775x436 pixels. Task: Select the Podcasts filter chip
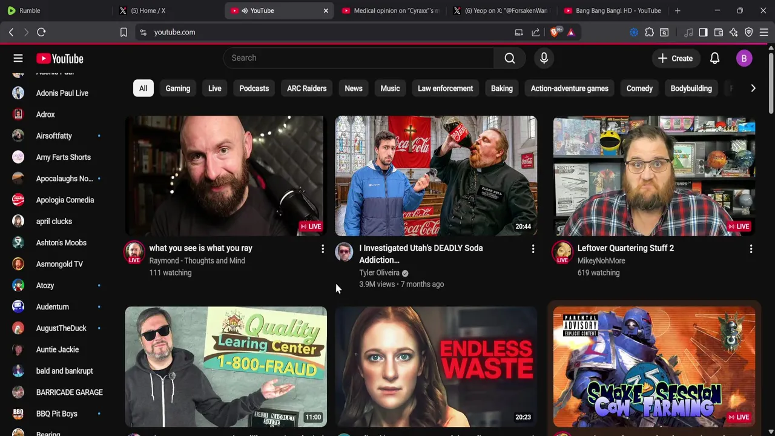254,88
